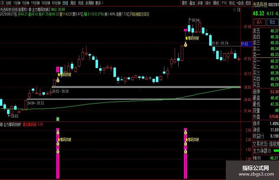
Task: Open settings icon before 主力筹码突破Z indicator
Action: [x=30, y=9]
